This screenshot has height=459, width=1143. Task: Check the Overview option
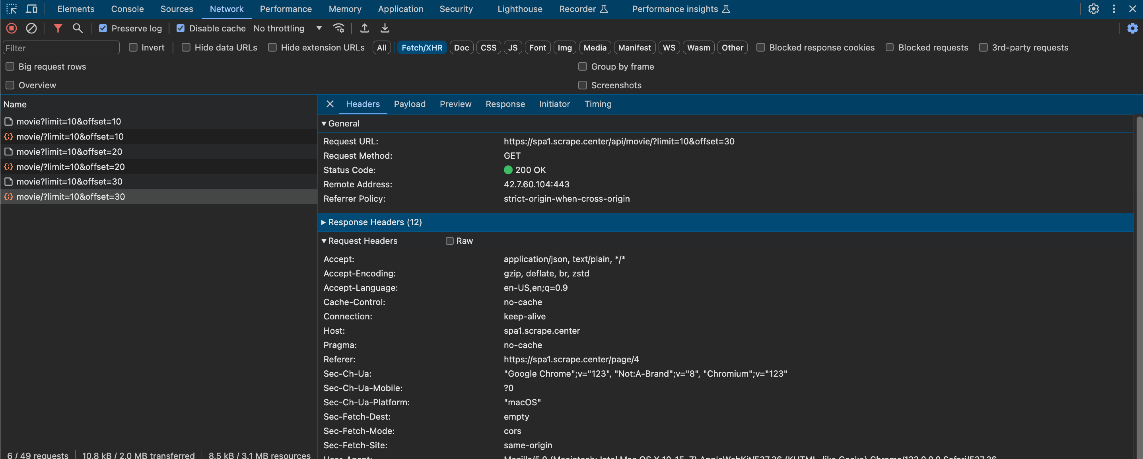(10, 85)
